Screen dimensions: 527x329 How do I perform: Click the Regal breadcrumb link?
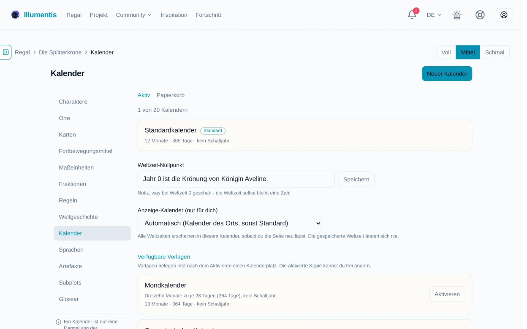pos(22,52)
